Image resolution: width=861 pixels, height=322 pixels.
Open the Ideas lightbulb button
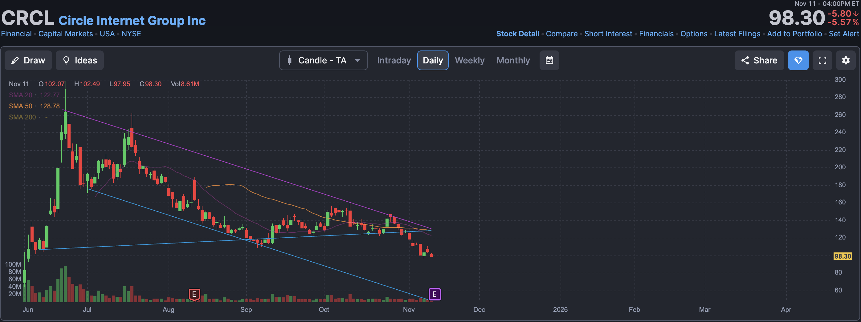(80, 60)
